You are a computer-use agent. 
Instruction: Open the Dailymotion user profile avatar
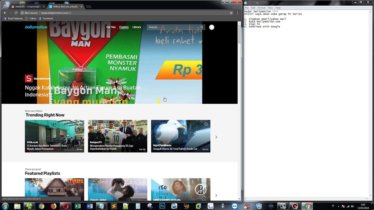(212, 27)
